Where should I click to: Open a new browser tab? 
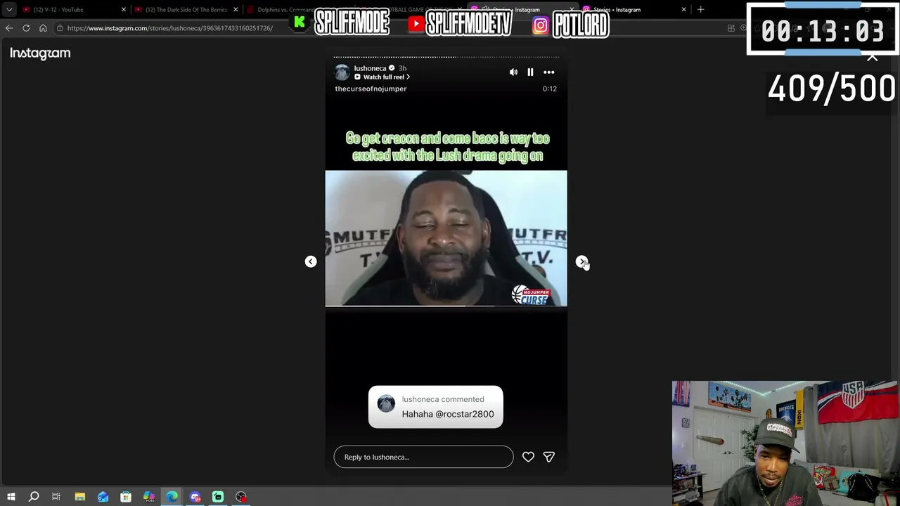(x=700, y=10)
